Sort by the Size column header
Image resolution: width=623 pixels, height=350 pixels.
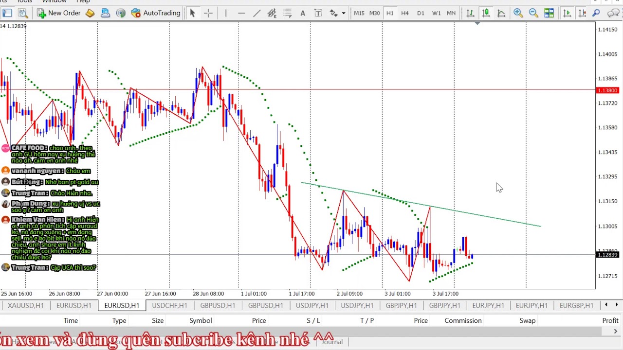[158, 320]
